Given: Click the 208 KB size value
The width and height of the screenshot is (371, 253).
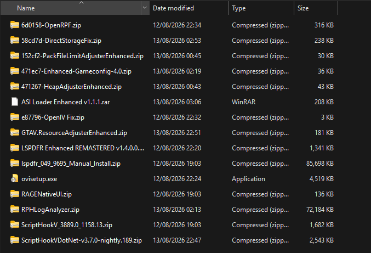Looking at the screenshot, I should (324, 102).
